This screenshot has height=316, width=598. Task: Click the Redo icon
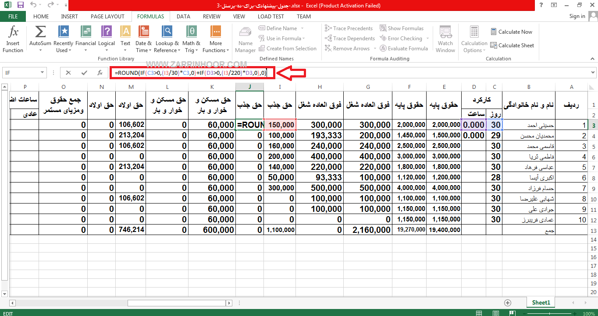pos(50,5)
